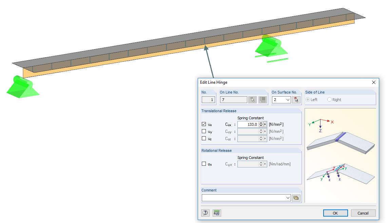
Task: Change decimal places using the 0.00 icon
Action: [216, 213]
